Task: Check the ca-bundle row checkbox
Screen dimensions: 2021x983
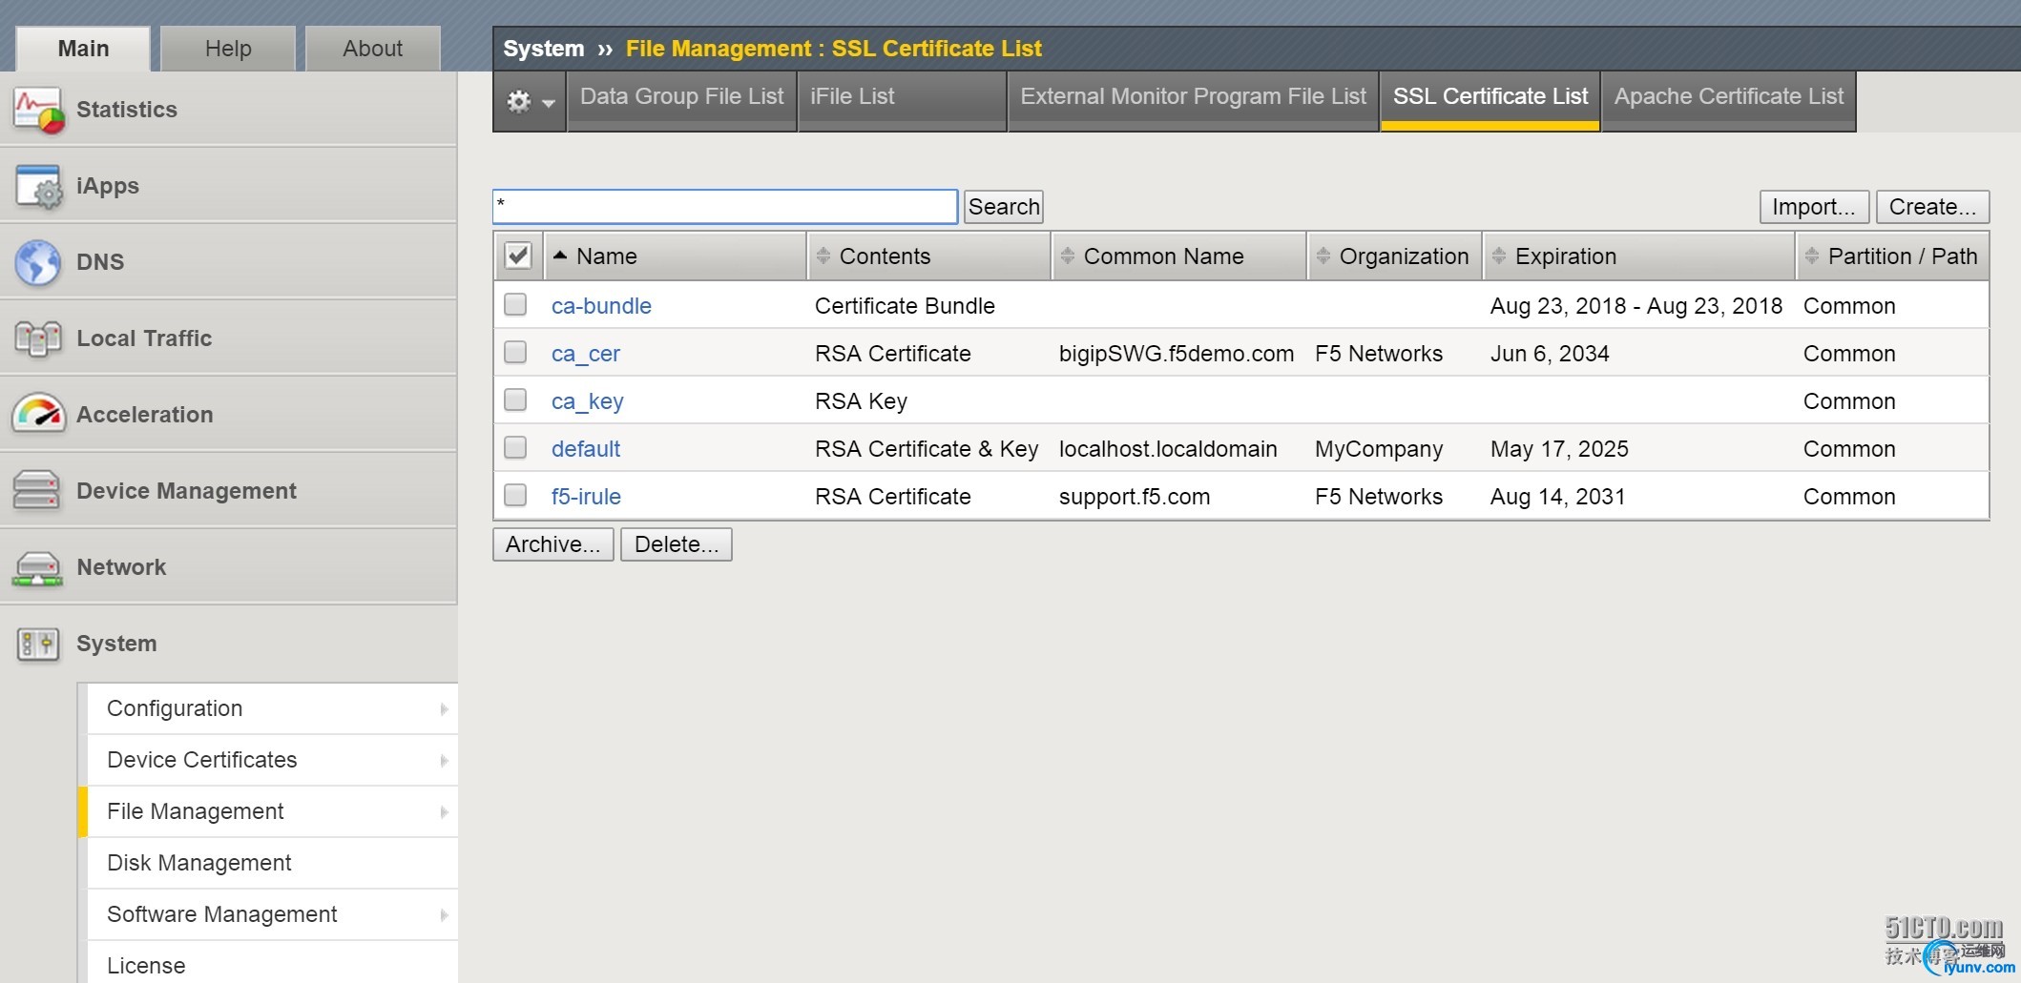Action: point(515,304)
